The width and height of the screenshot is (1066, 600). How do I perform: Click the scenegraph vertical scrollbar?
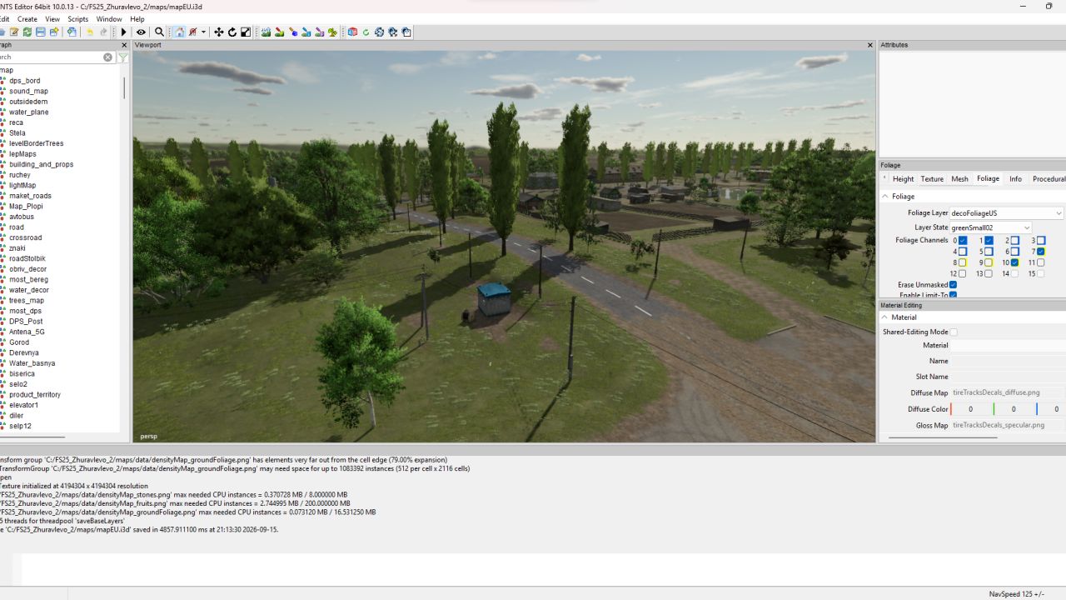(124, 87)
